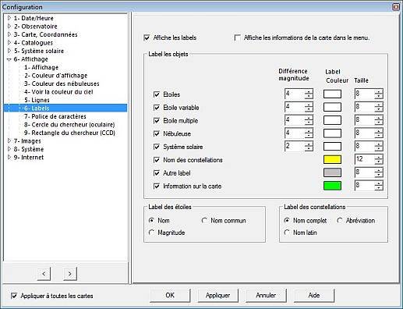Open the Etoiles label color swatch
This screenshot has height=309, width=403.
click(x=332, y=94)
